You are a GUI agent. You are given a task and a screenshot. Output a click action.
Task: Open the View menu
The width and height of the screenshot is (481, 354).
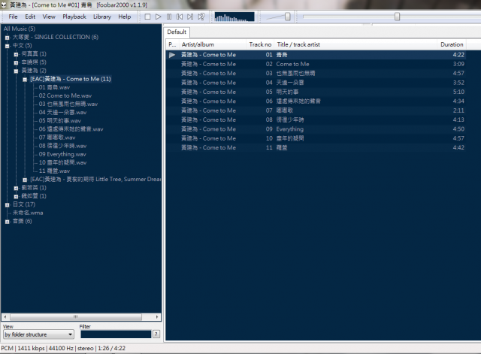pyautogui.click(x=49, y=17)
